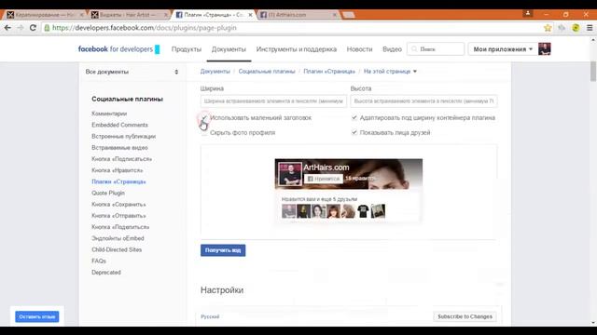Open Все документы dropdown
597x335 pixels.
tap(132, 72)
